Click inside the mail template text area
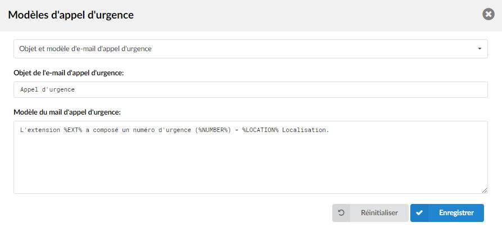 pyautogui.click(x=250, y=157)
